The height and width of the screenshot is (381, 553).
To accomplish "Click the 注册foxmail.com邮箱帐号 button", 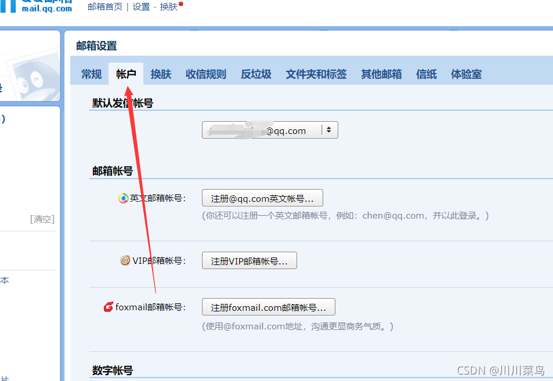I will coord(269,307).
